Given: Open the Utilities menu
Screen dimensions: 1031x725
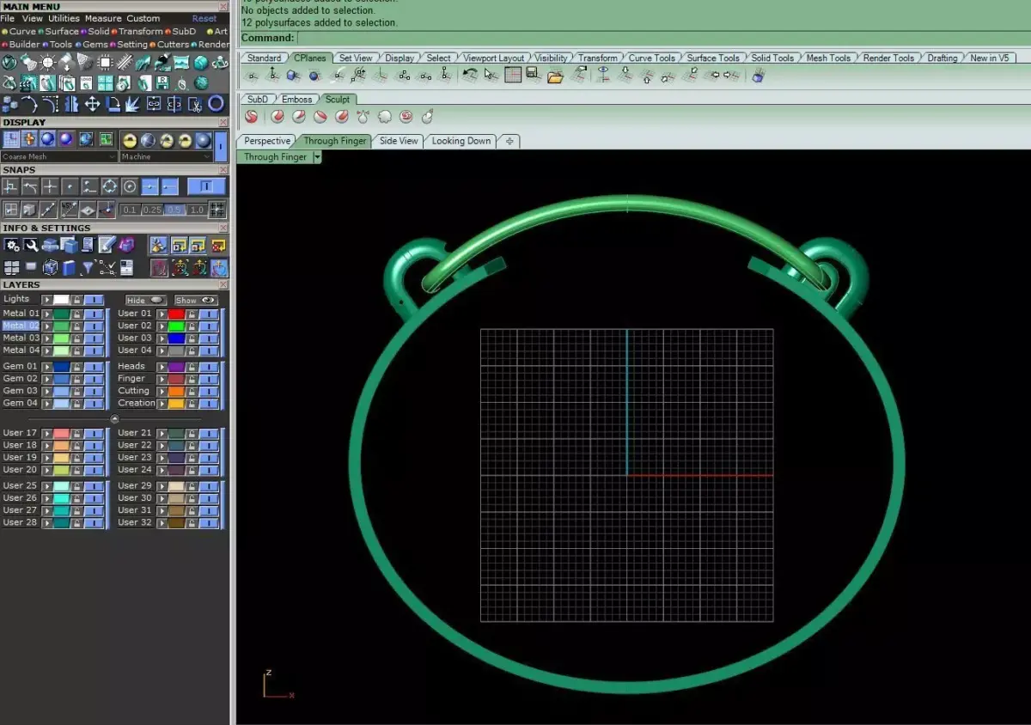Looking at the screenshot, I should (64, 18).
